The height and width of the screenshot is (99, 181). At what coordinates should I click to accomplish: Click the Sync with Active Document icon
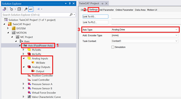[x=38, y=9]
